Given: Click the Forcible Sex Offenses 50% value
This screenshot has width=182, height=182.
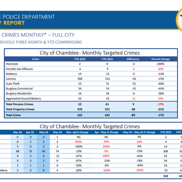Looking at the screenshot, I should (161, 69).
